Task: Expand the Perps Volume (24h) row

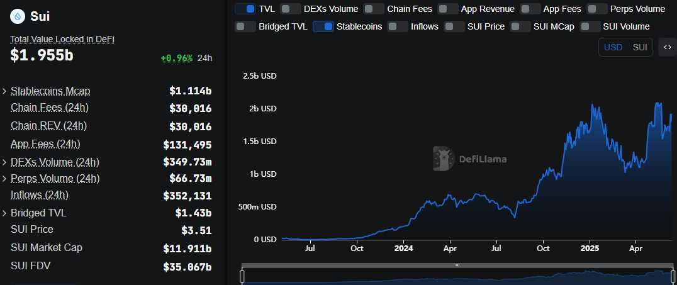Action: tap(4, 179)
